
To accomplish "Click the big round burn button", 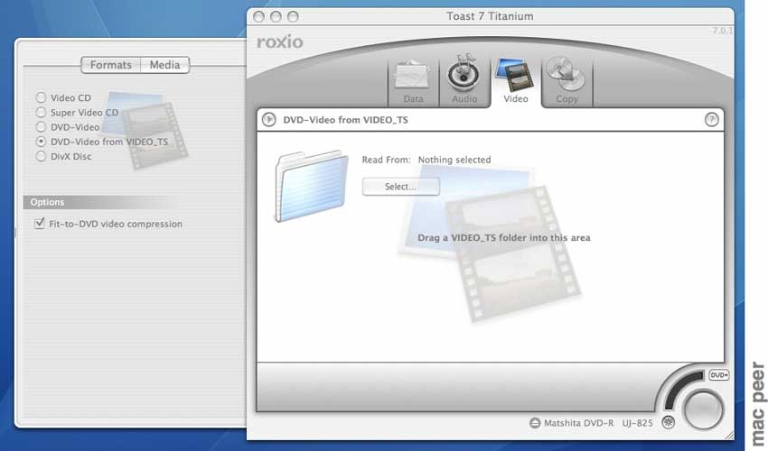I will coord(703,410).
